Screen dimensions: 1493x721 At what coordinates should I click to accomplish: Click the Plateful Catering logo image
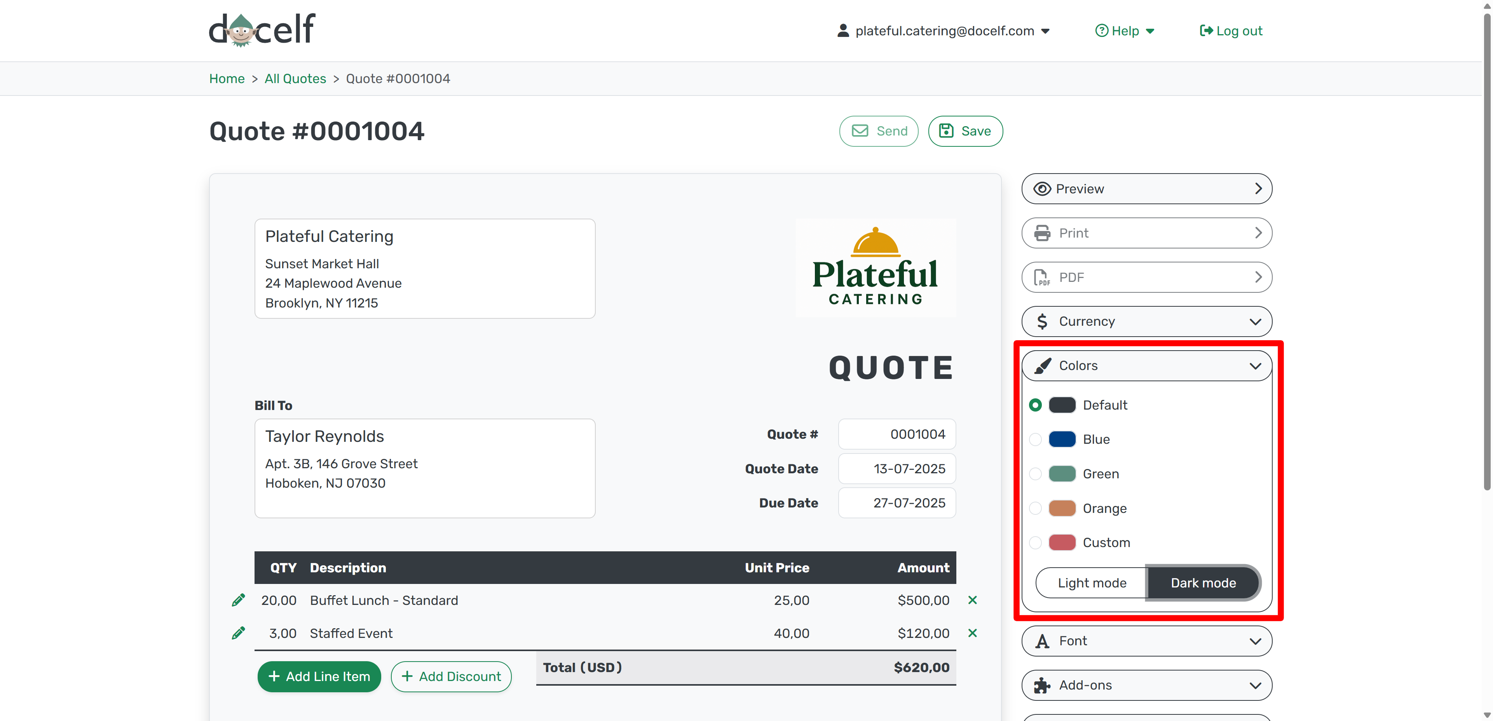[x=876, y=268]
